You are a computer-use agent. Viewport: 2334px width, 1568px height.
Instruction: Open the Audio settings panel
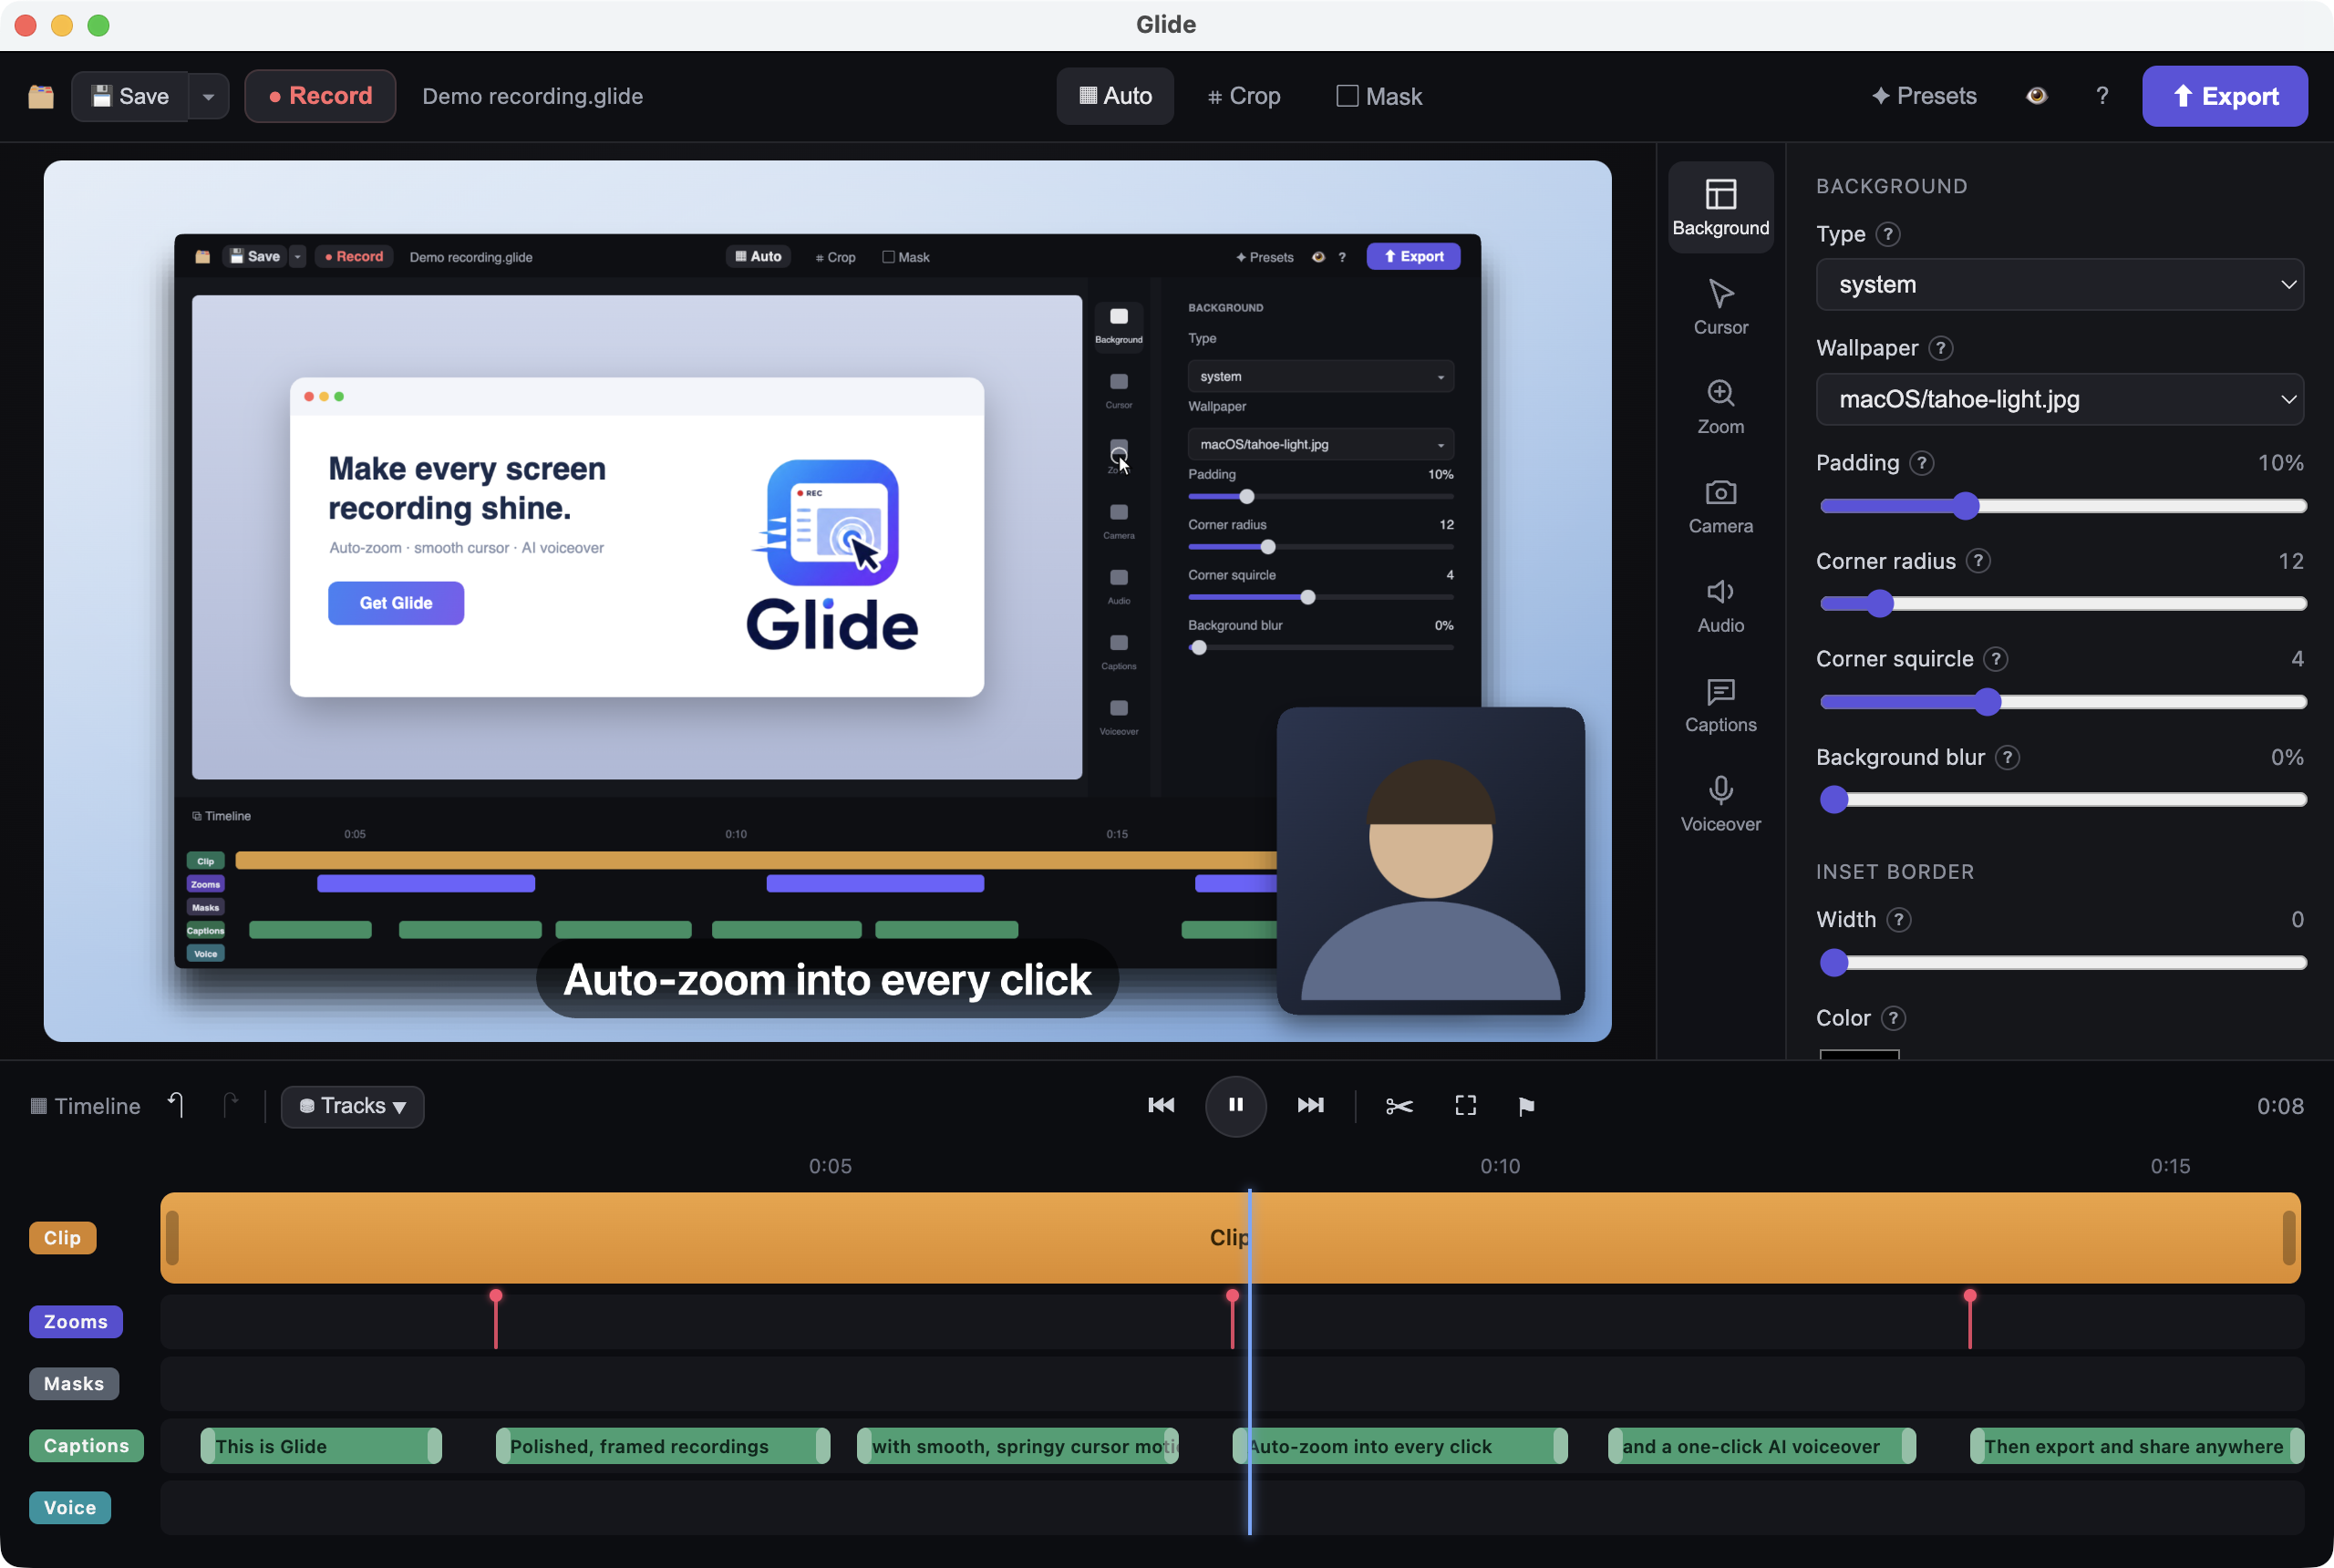pyautogui.click(x=1720, y=605)
